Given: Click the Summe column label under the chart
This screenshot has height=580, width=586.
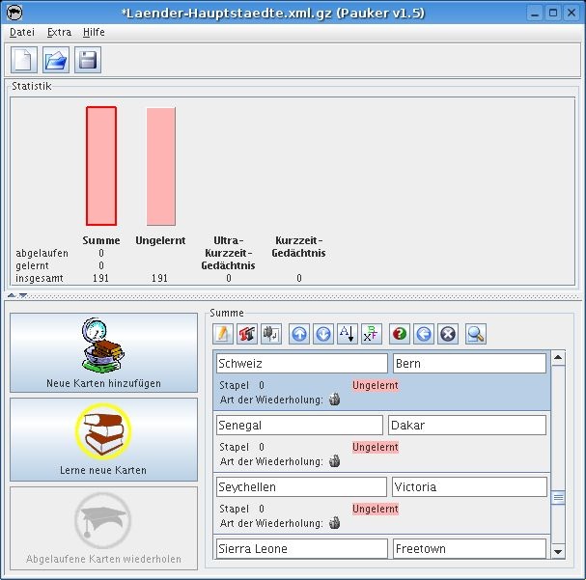Looking at the screenshot, I should click(101, 240).
